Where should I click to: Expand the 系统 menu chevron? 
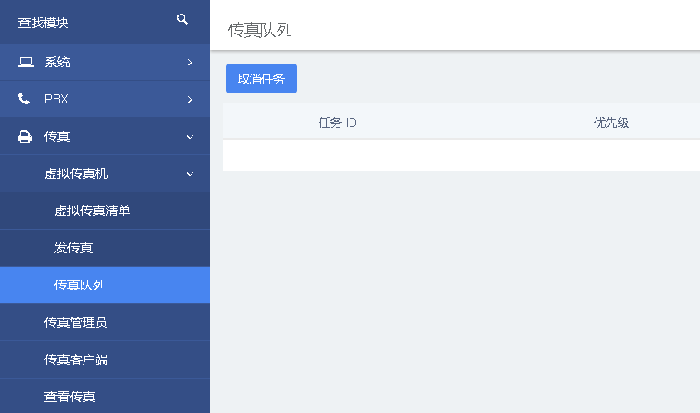pyautogui.click(x=190, y=62)
